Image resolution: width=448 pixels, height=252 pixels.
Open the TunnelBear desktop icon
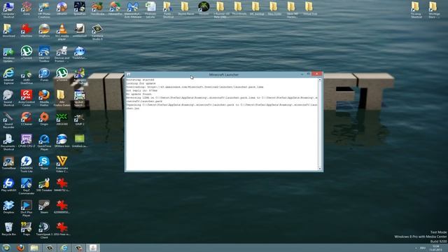click(8, 163)
